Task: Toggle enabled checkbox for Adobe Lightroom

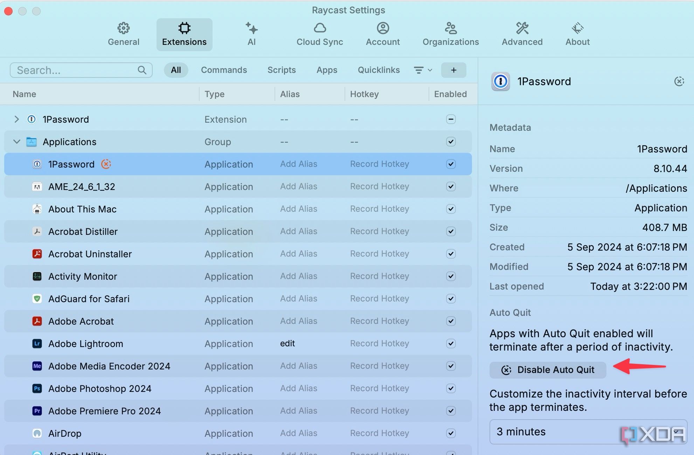Action: tap(450, 343)
